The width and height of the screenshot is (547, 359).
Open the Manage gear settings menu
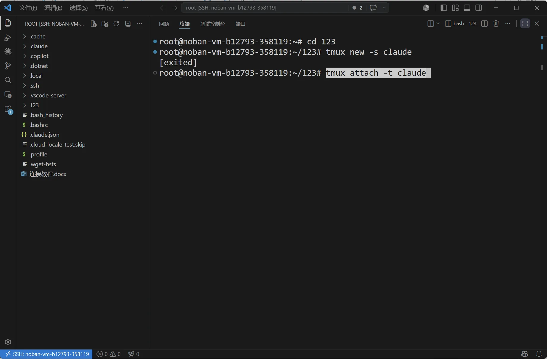coord(8,342)
